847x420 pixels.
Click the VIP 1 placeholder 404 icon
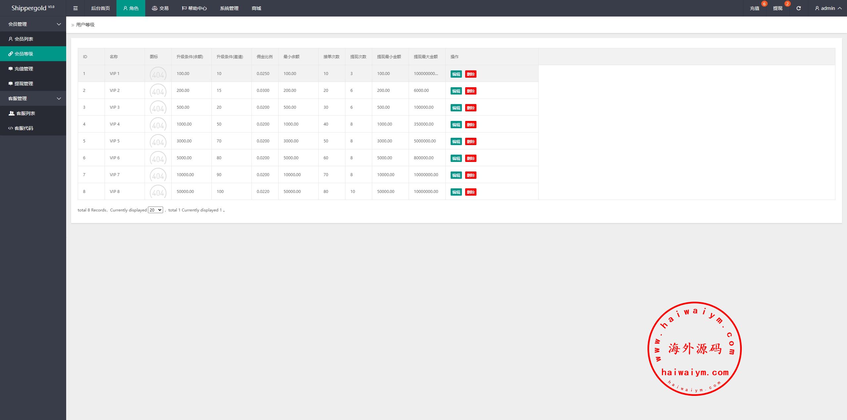click(158, 74)
